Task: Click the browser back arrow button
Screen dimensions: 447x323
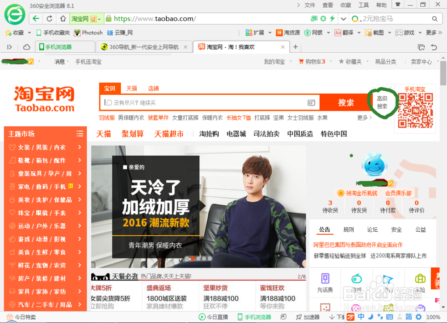Action: point(36,18)
